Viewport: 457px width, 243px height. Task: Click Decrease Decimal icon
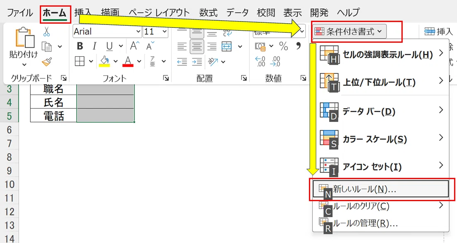275,62
